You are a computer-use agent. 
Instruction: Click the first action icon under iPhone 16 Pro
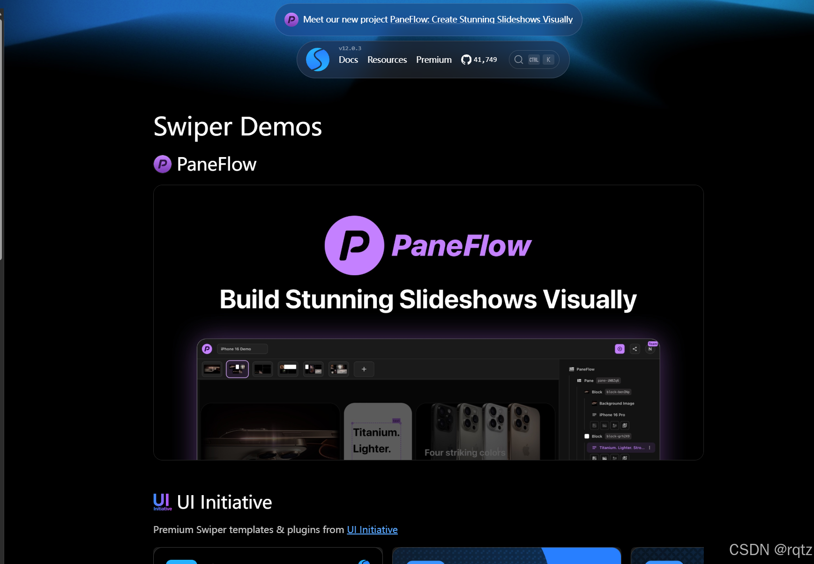pyautogui.click(x=594, y=426)
